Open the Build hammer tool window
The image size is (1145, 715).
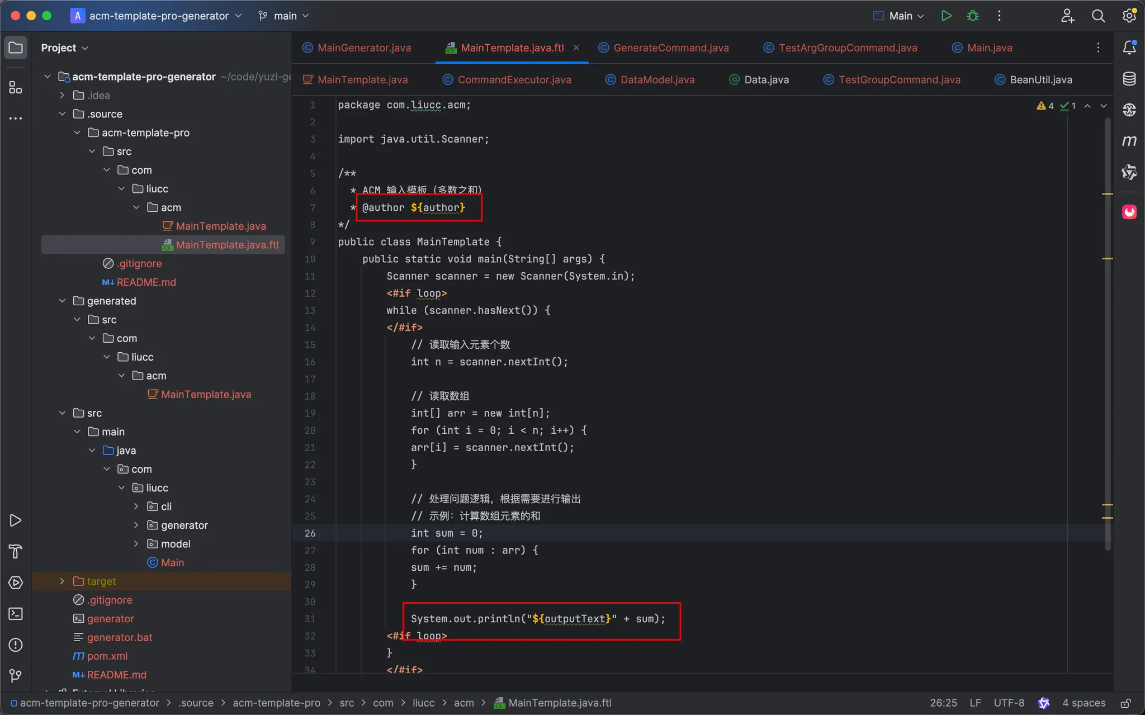(16, 552)
